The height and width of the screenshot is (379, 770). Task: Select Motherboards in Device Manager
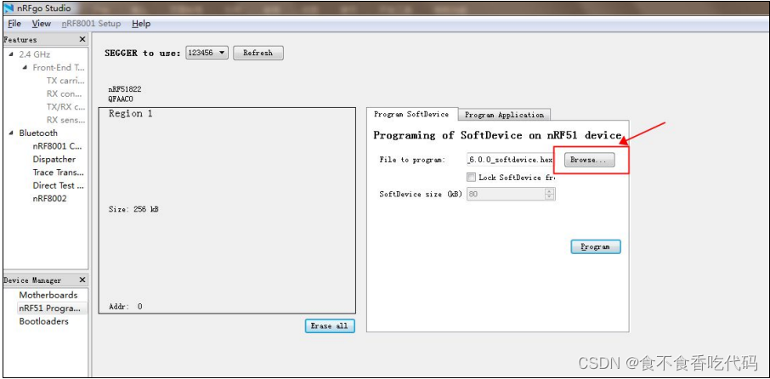point(48,295)
